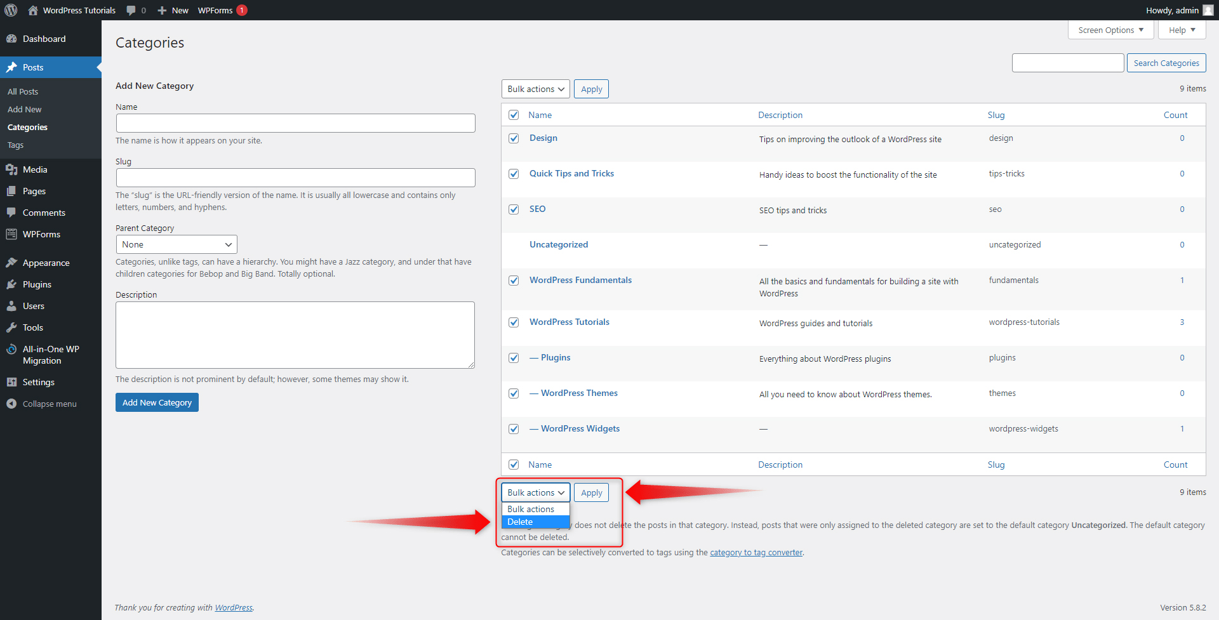Viewport: 1219px width, 620px height.
Task: Open Add New post submenu item
Action: tap(24, 109)
